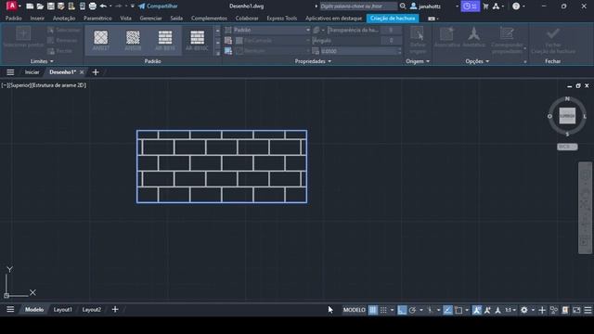Image resolution: width=594 pixels, height=334 pixels.
Task: Open the AutoCAD application menu logo
Action: pos(12,6)
